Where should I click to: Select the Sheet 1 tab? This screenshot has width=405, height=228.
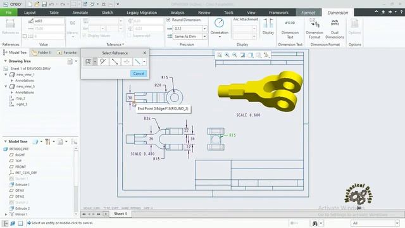(x=120, y=214)
